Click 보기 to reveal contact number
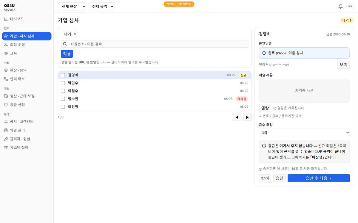The height and width of the screenshot is (223, 358). (x=344, y=65)
